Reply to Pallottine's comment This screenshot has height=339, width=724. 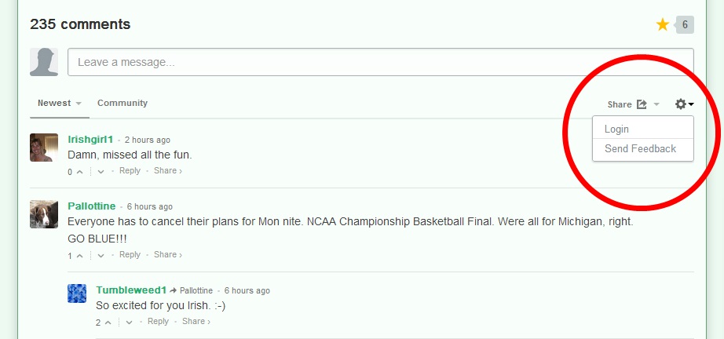(x=130, y=255)
